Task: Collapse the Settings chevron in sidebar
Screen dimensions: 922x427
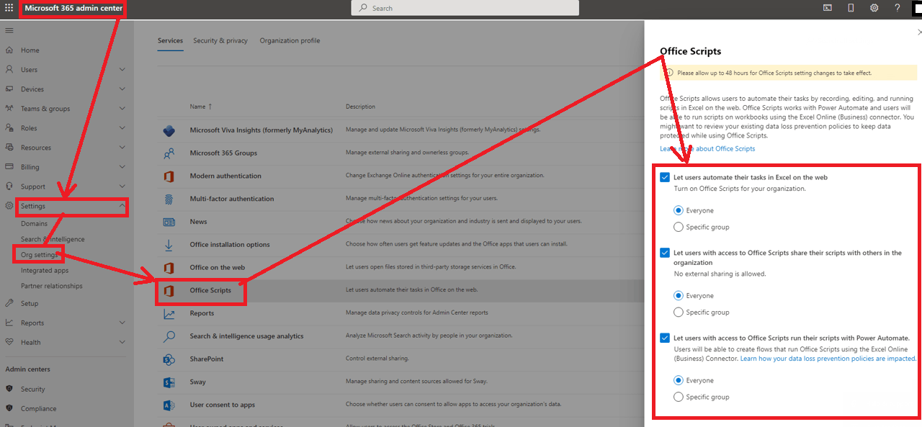Action: click(122, 206)
